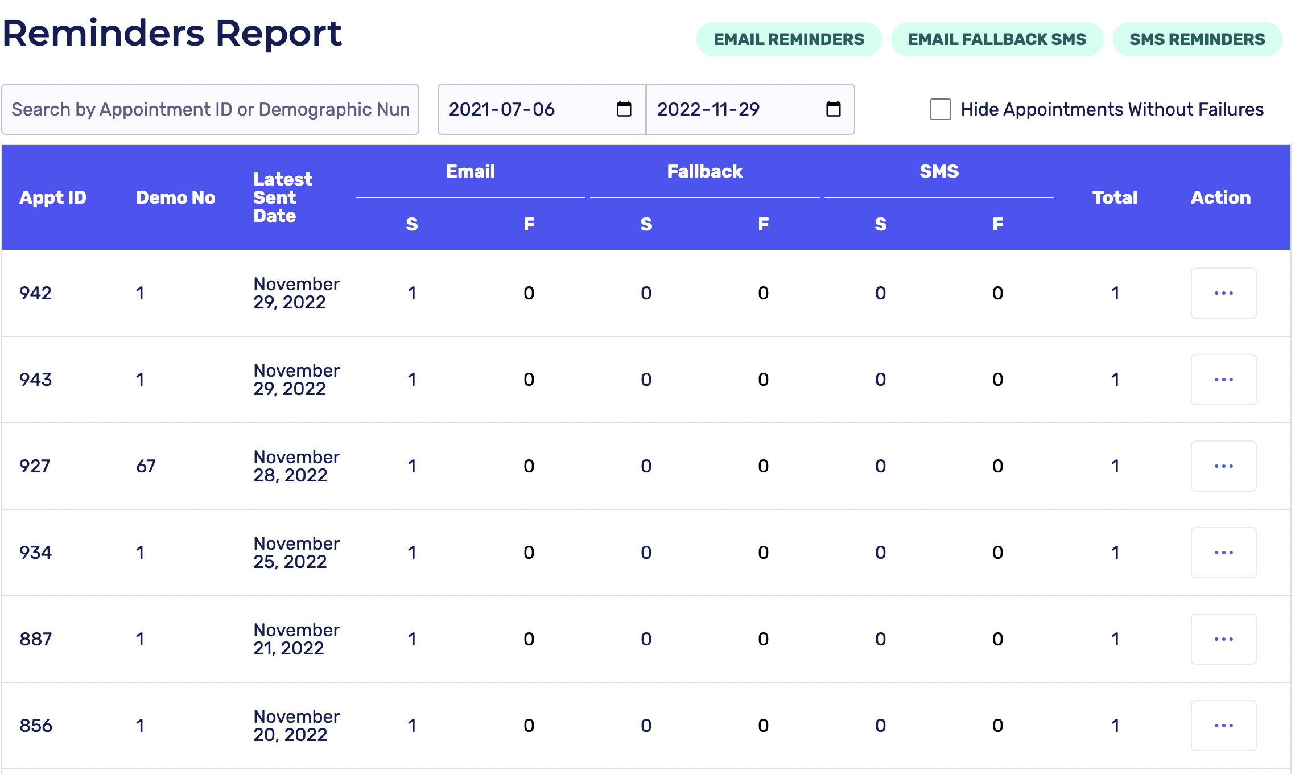Enable Hide Appointments Without Failures checkbox
The height and width of the screenshot is (774, 1295).
(940, 109)
